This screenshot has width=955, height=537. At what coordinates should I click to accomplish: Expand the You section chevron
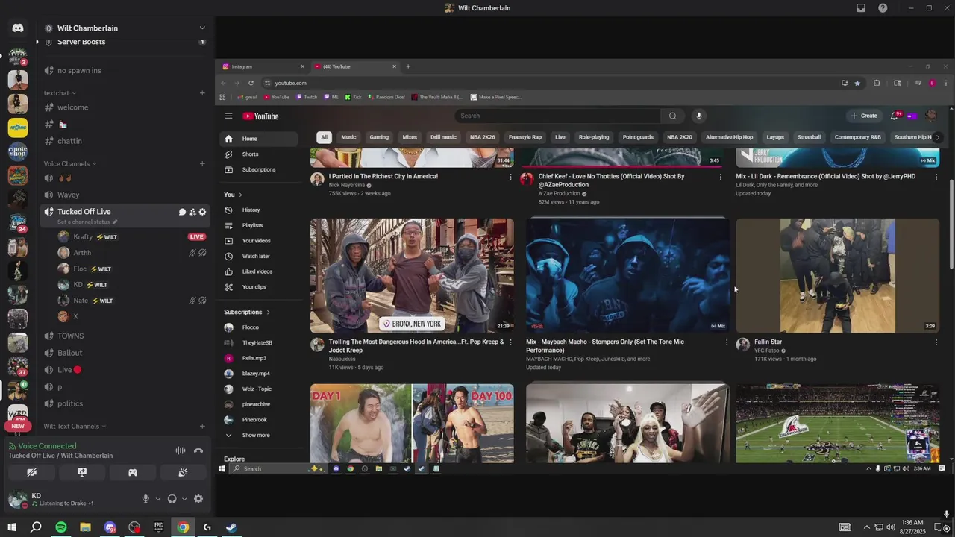tap(240, 195)
